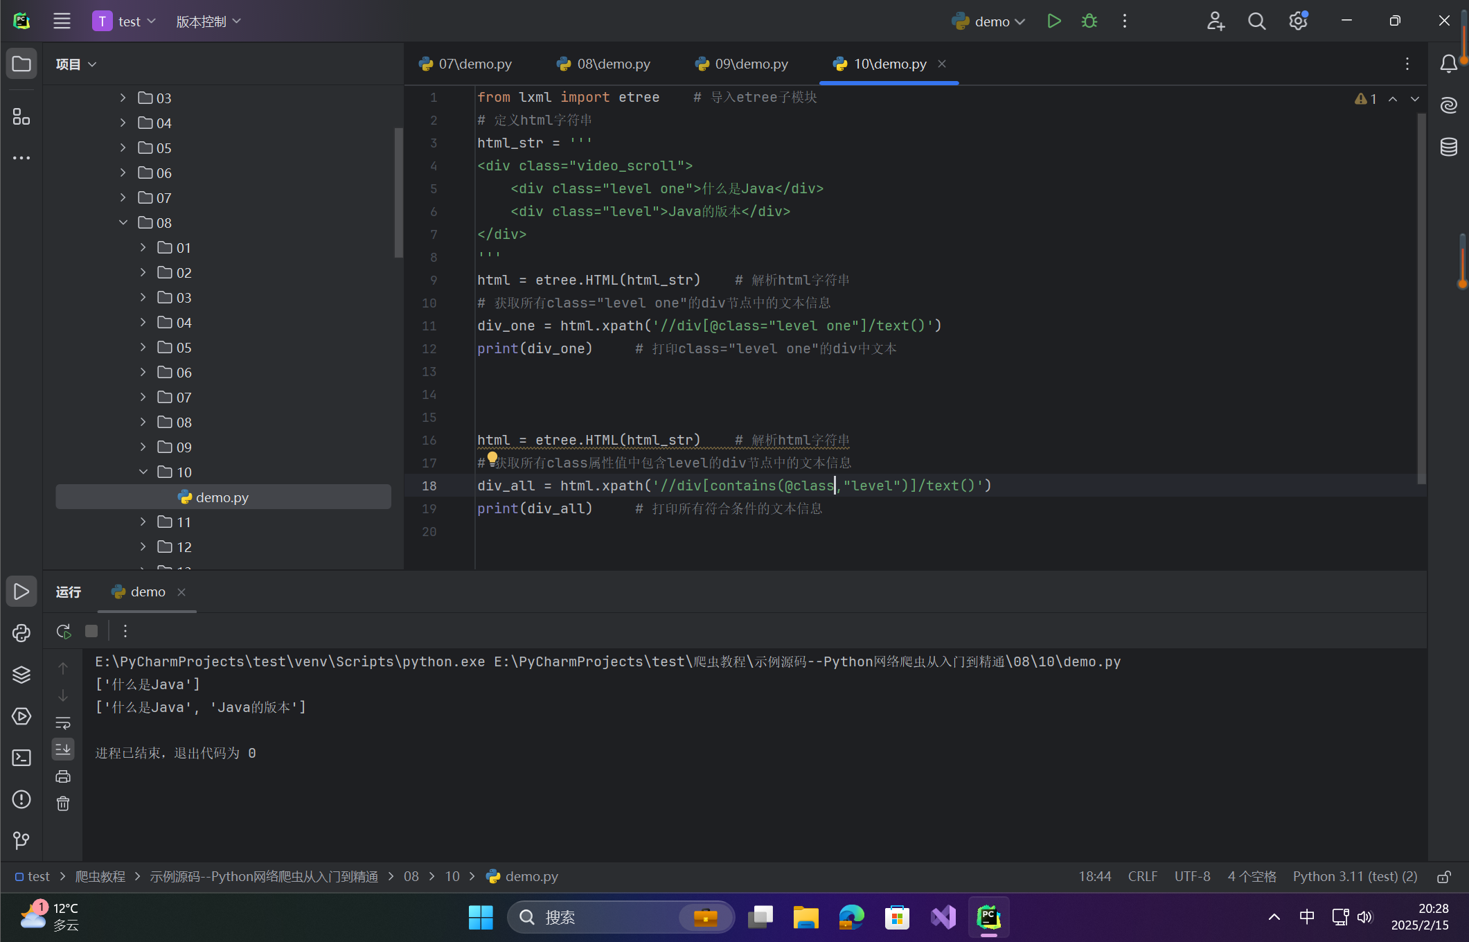Click the Python 3.11 (test) interpreter selector
Image resolution: width=1469 pixels, height=942 pixels.
click(1355, 876)
